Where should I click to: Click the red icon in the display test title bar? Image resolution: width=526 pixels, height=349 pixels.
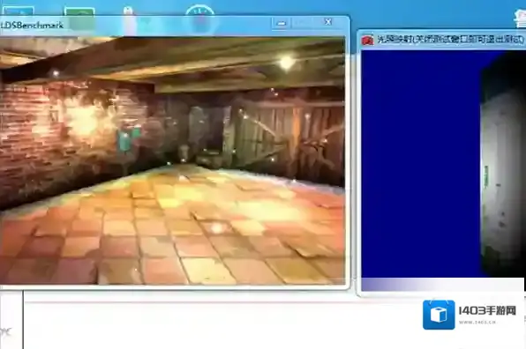click(368, 40)
